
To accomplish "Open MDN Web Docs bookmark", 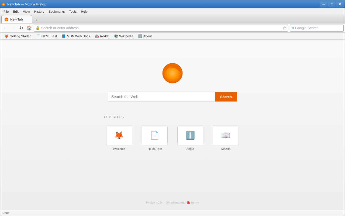I will pyautogui.click(x=76, y=36).
